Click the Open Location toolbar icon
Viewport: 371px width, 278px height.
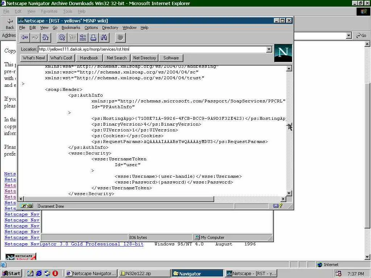click(x=83, y=37)
